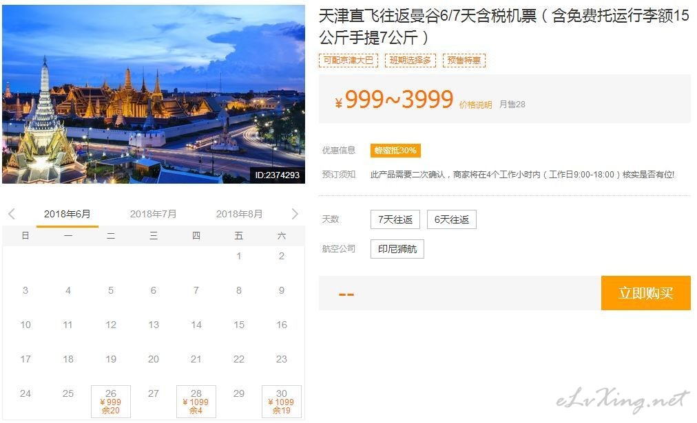Open the 价格说明 price explanation link
The height and width of the screenshot is (423, 697).
tap(475, 105)
